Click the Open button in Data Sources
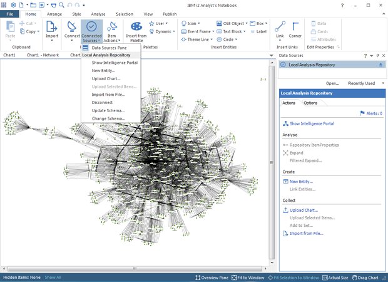 tap(332, 83)
